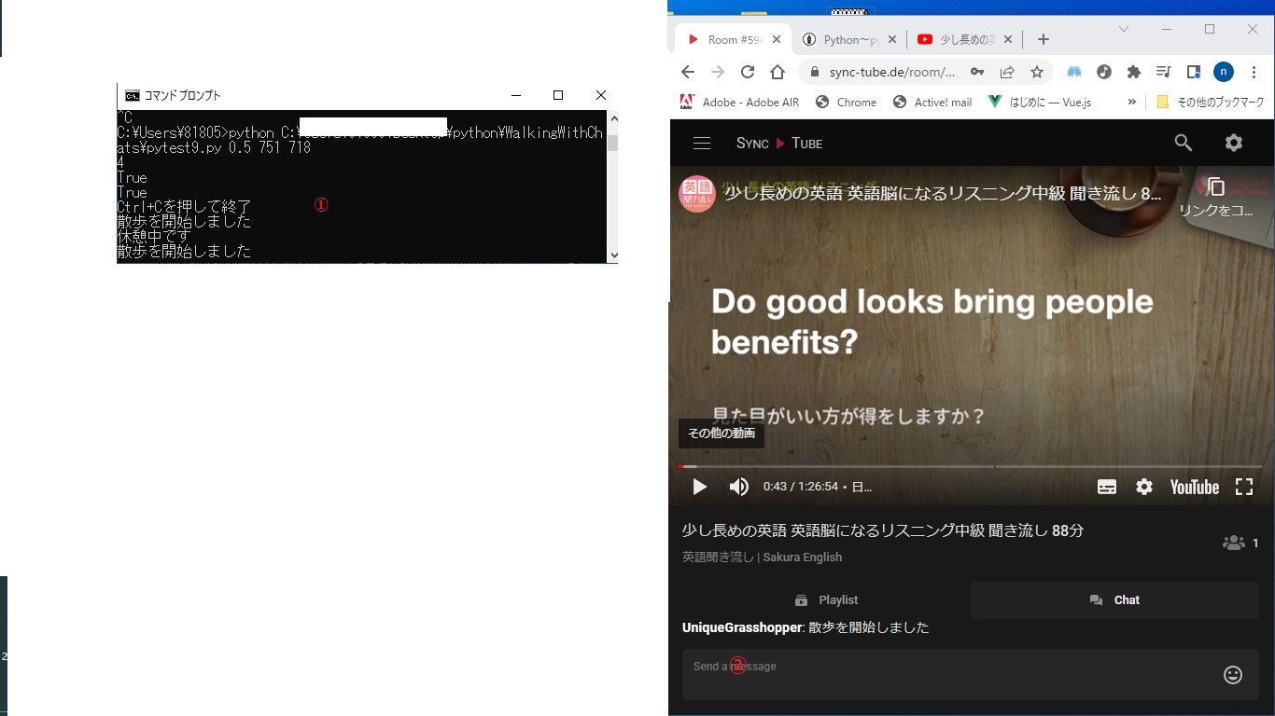Mute the video volume
1275x716 pixels.
point(738,487)
